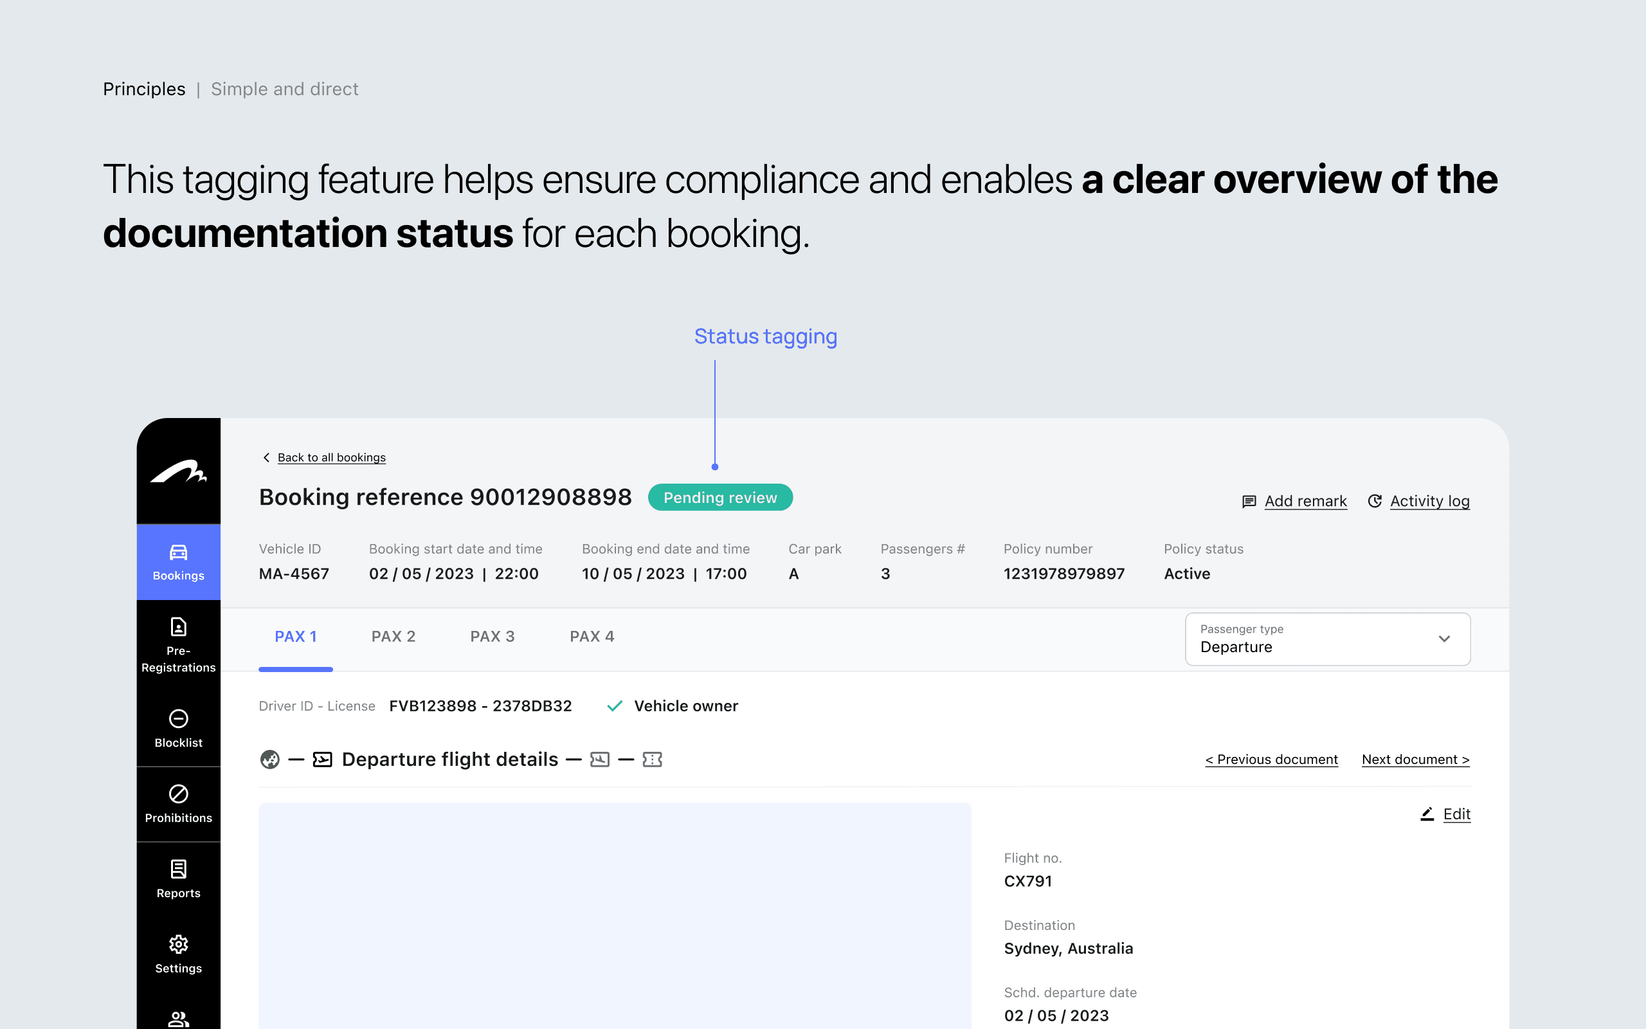Switch to the PAX 2 tab
The image size is (1646, 1029).
coord(393,637)
